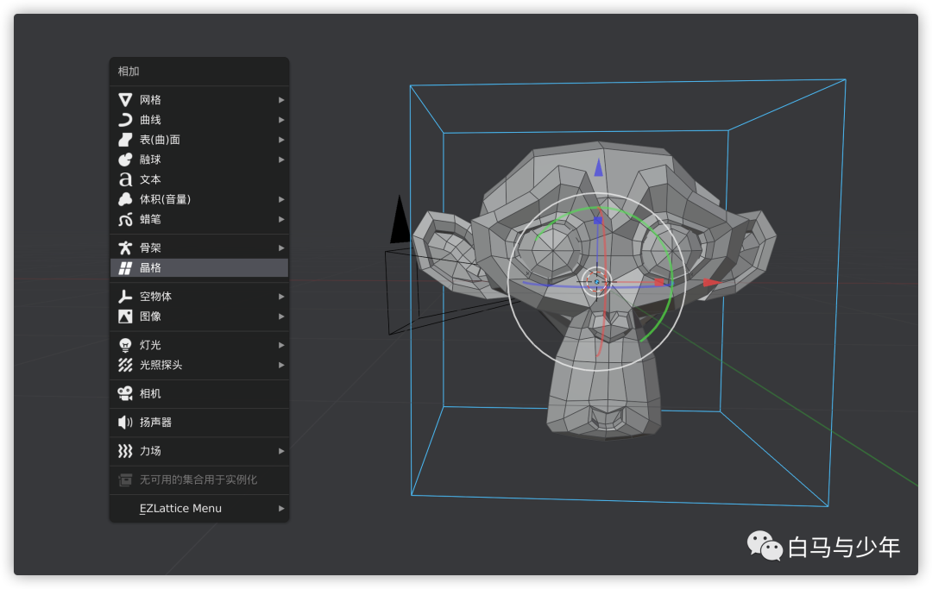Viewport: 932px width, 589px height.
Task: Click the curve icon beside 曲线
Action: point(125,120)
